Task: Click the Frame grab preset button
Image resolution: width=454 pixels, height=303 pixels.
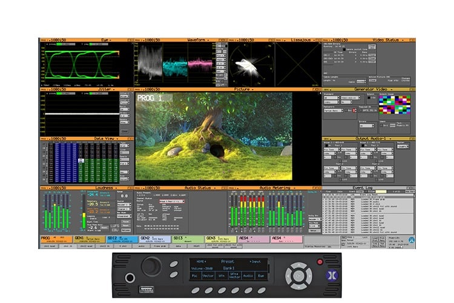Action: coord(160,246)
